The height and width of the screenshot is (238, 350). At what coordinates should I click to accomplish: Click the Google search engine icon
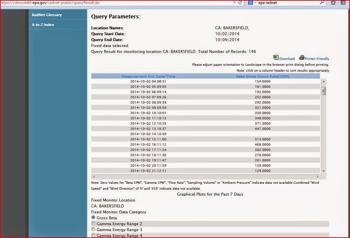coord(250,3)
